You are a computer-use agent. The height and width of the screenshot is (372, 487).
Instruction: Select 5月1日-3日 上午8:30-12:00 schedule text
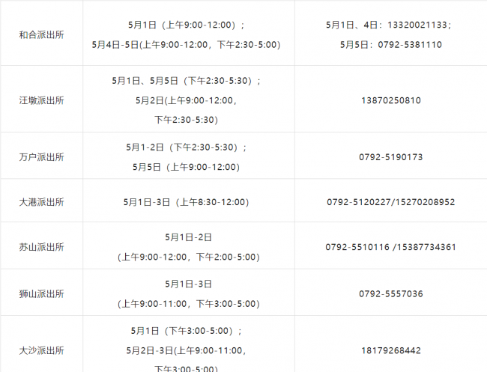(x=187, y=202)
